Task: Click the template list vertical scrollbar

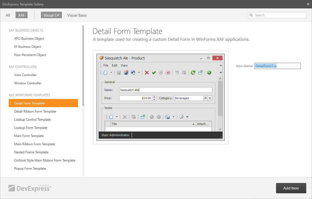Action: point(83,65)
